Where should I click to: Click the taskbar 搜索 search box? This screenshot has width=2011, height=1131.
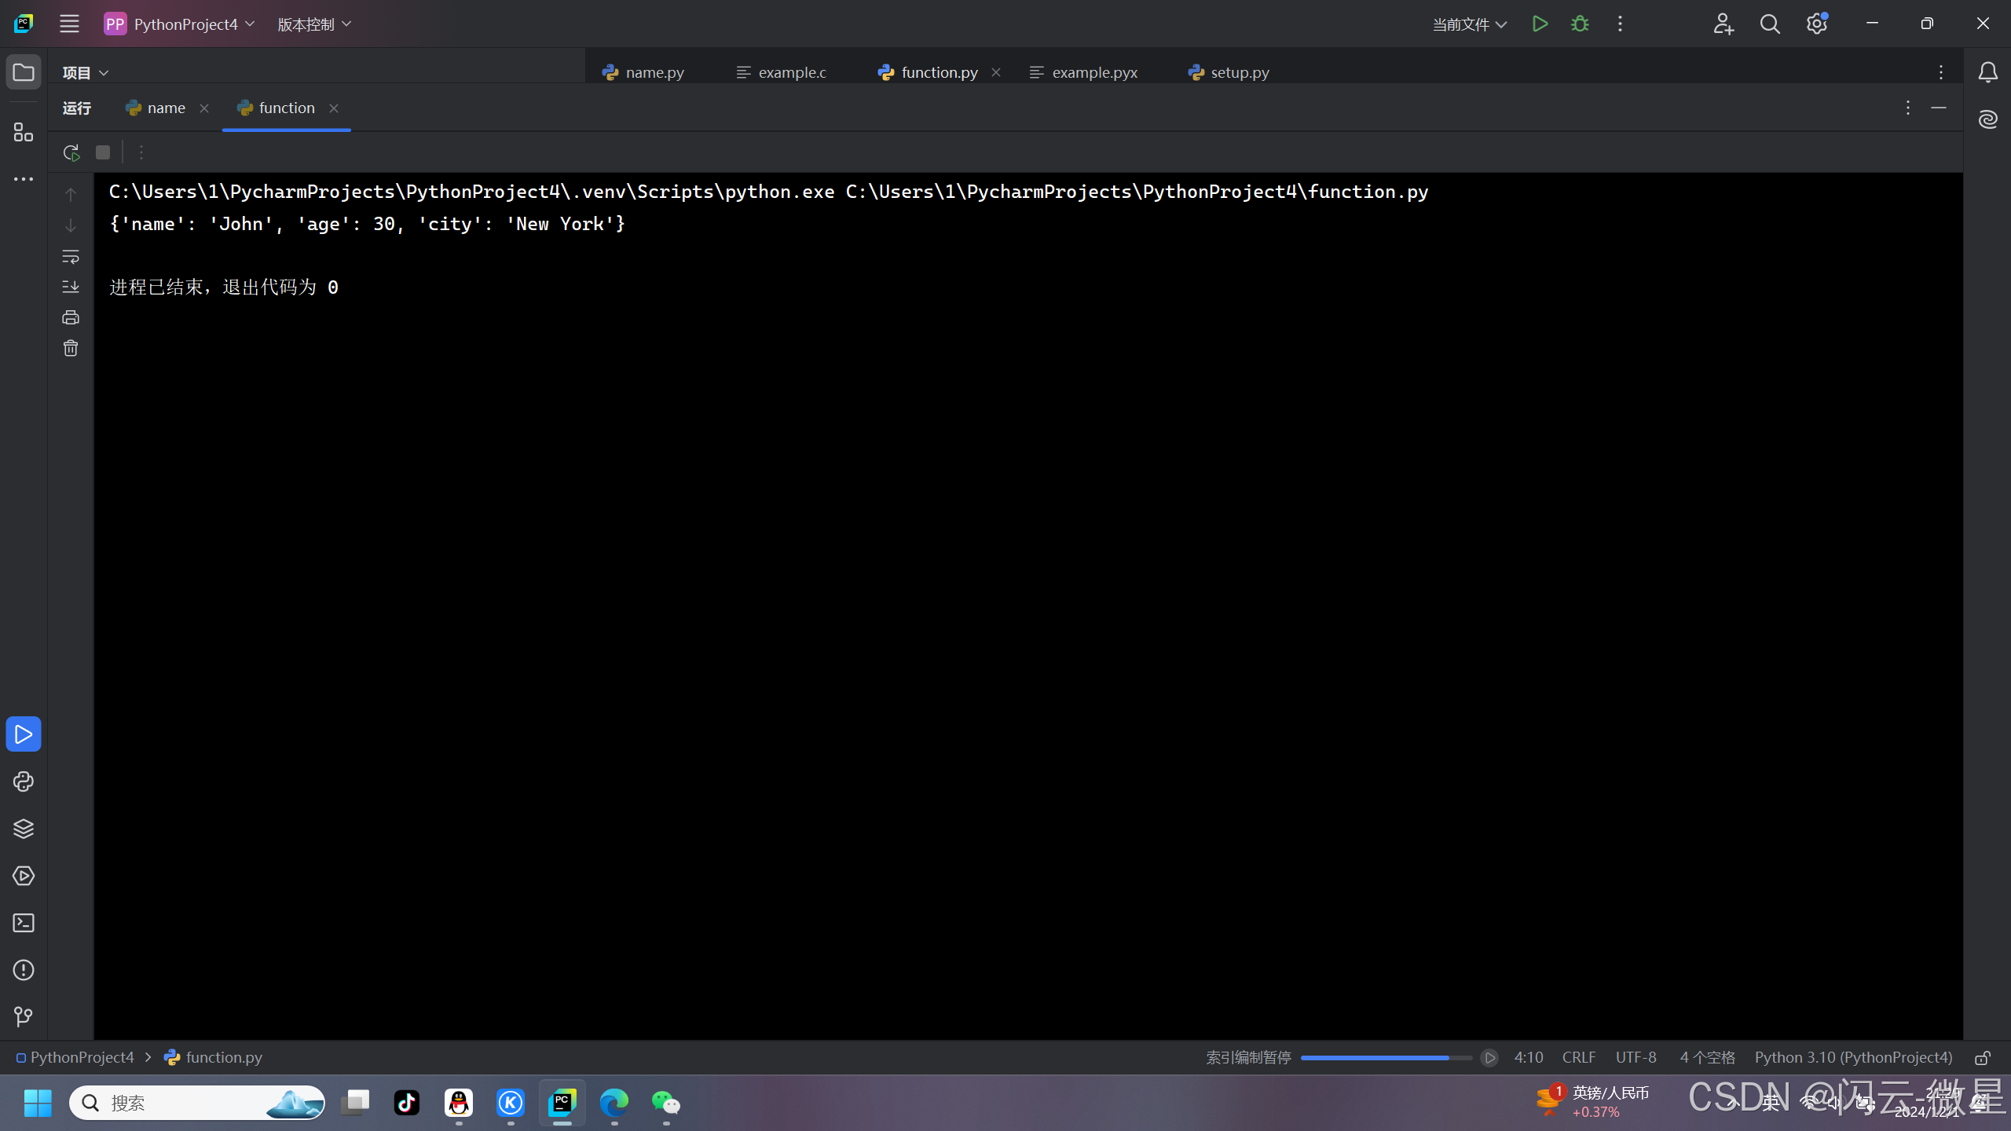click(196, 1103)
